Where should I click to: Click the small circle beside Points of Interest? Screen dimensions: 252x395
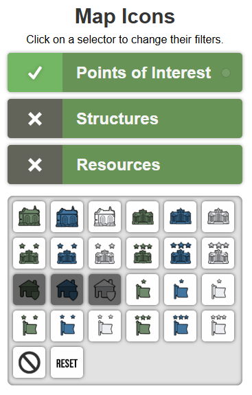(x=226, y=73)
